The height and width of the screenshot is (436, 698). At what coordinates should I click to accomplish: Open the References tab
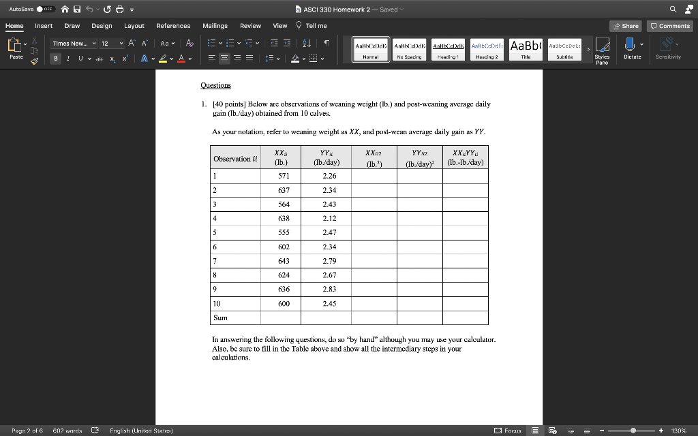(173, 25)
